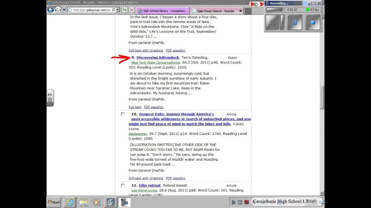Open PDF page(s) link for result 8

coord(176,50)
